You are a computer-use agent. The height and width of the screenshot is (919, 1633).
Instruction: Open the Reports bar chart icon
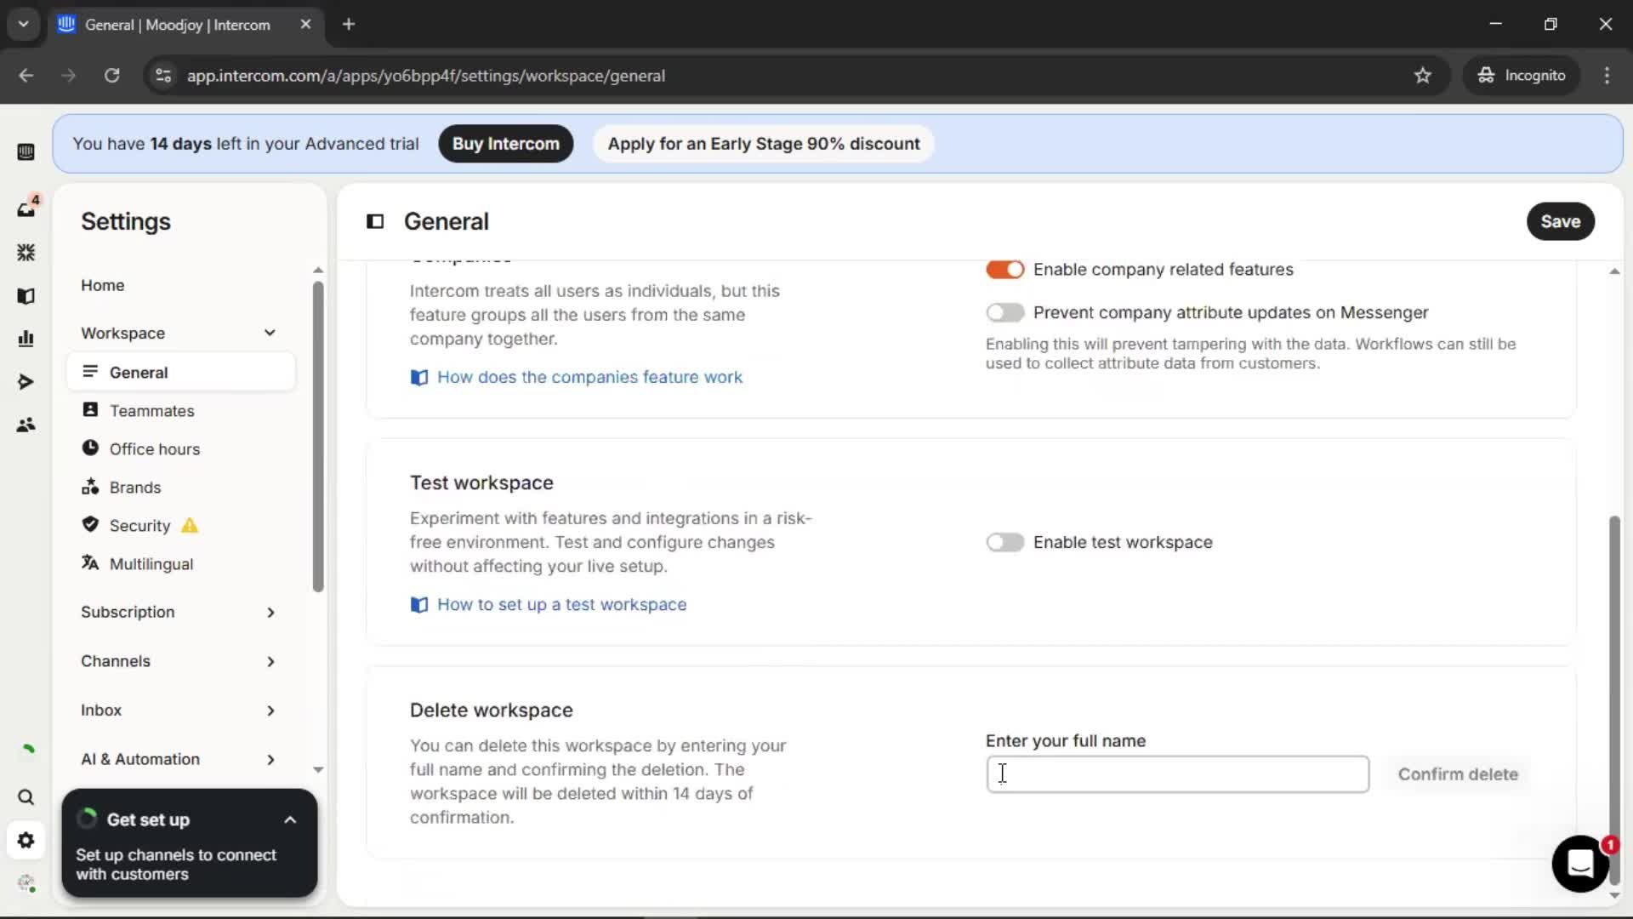(x=26, y=339)
